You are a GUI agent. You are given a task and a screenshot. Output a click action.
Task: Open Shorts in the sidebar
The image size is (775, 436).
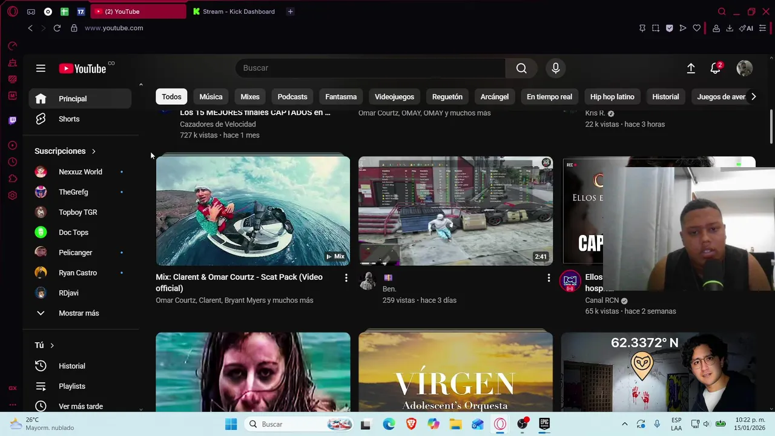point(80,119)
